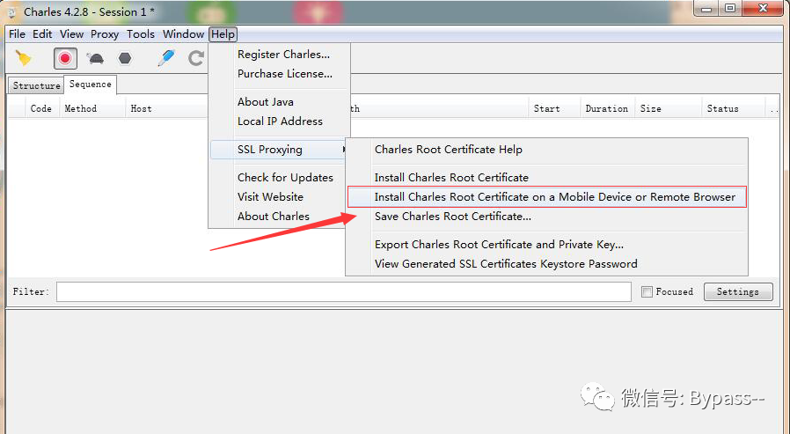790x434 pixels.
Task: Click the repeat request refresh icon
Action: tap(196, 58)
